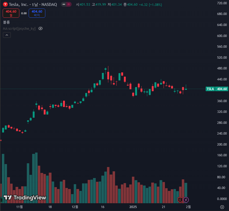Toggle visibility of MA script indicator
Viewport: 229px width, 211px height.
click(x=40, y=28)
